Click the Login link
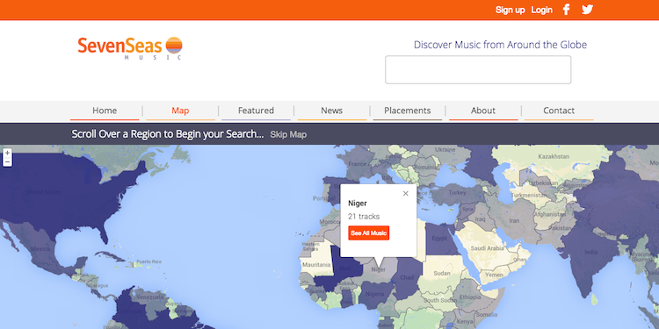The image size is (659, 329). [542, 10]
